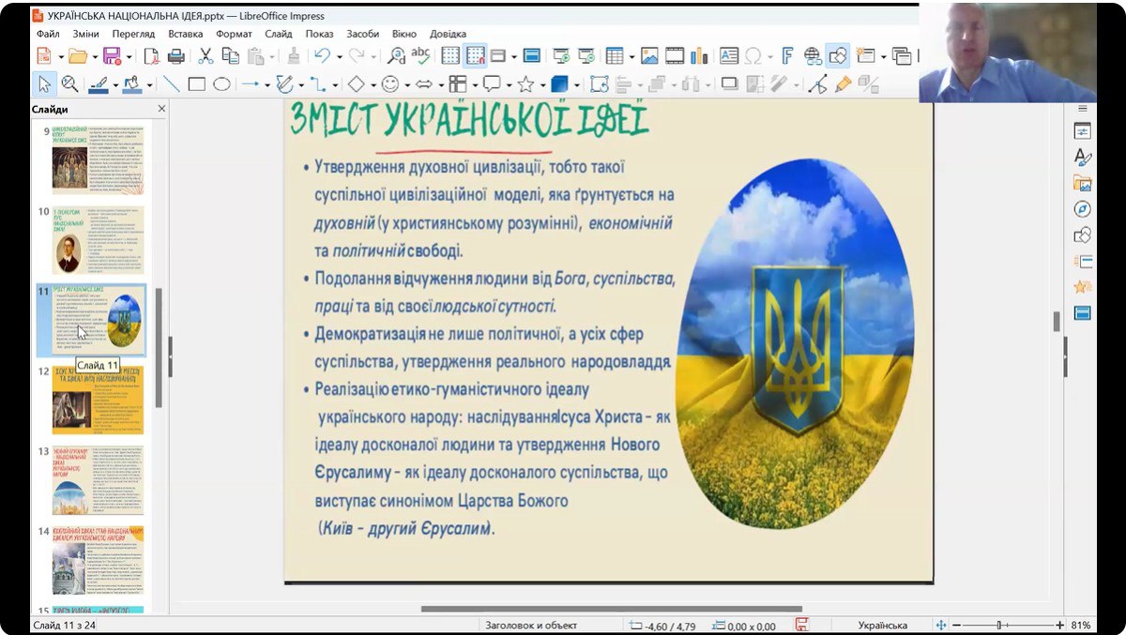
Task: Export directly as PDF
Action: (x=151, y=56)
